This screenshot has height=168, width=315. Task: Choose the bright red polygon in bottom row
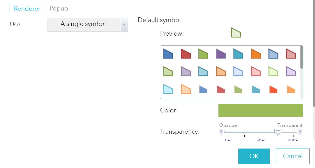273,90
